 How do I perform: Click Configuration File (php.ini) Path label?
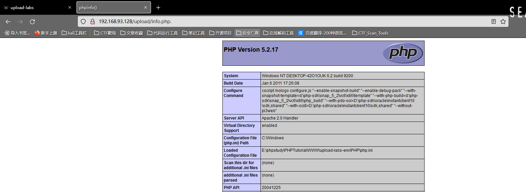tap(240, 140)
